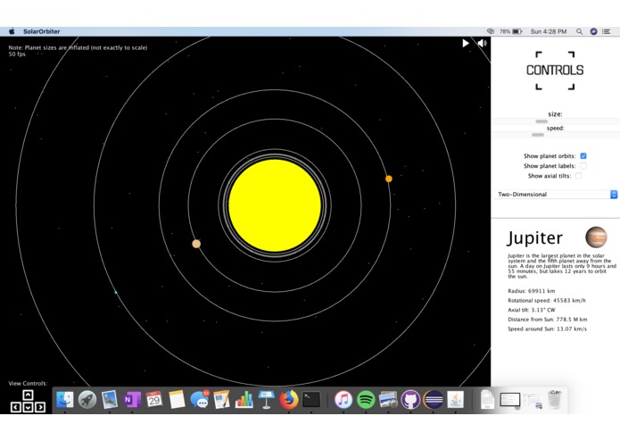620x441 pixels.
Task: Click the Sun 4:28 PM clock
Action: point(549,31)
